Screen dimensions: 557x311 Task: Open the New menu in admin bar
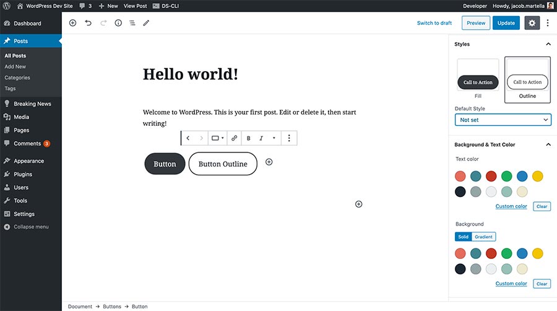pos(108,6)
